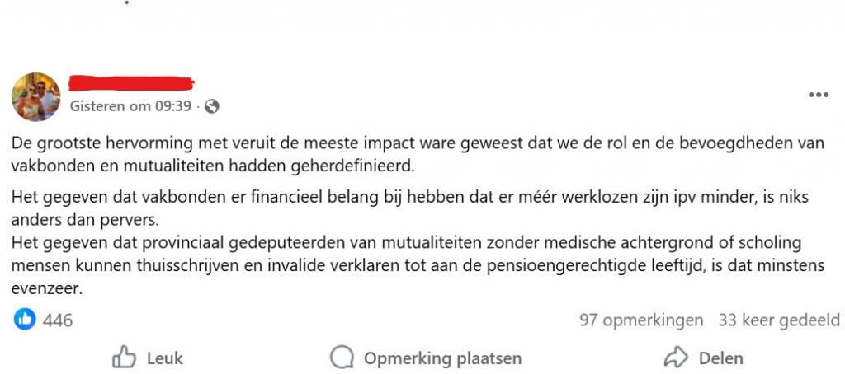This screenshot has height=374, width=845.
Task: Click the poster's profile picture
Action: pos(35,96)
